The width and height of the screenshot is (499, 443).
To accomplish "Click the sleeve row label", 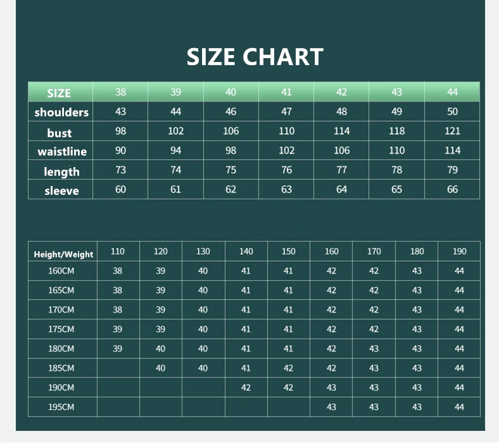I will click(61, 190).
